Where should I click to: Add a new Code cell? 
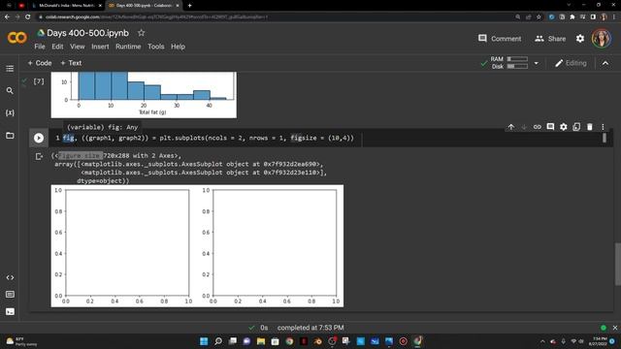click(40, 63)
